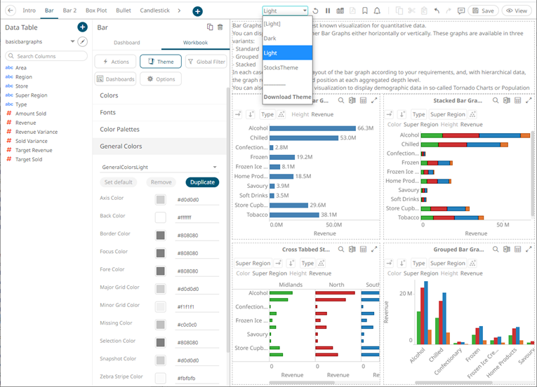Open the Box Plot dashboard tab

96,11
